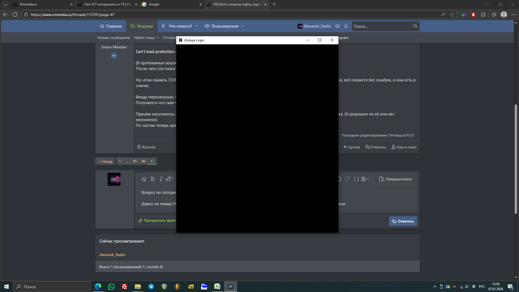Expand the Sneiro Member user info chevron
The image size is (519, 292).
tap(114, 56)
